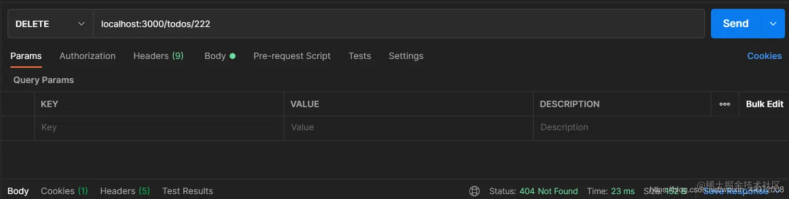The height and width of the screenshot is (199, 789).
Task: Click the request URL field localhost:3000/todos/222
Action: (399, 24)
